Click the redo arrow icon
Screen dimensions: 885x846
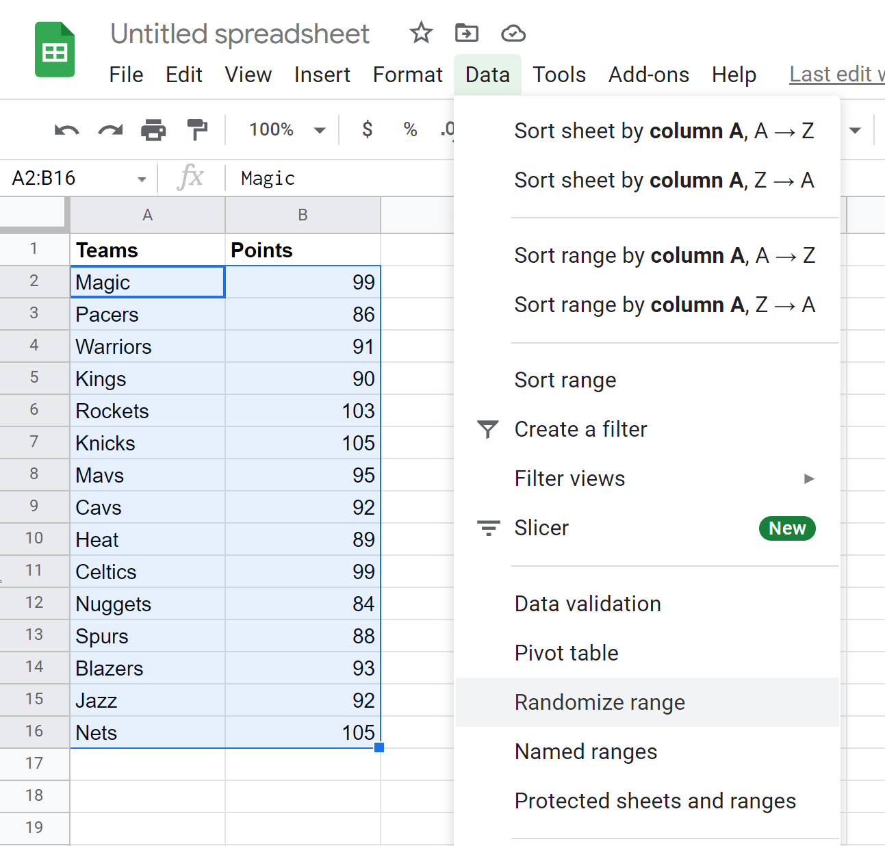point(110,130)
